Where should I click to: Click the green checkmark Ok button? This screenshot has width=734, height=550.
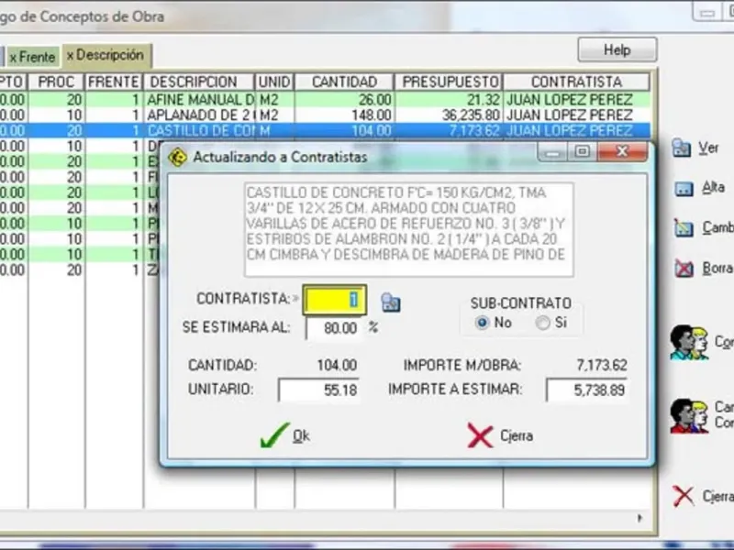coord(284,435)
